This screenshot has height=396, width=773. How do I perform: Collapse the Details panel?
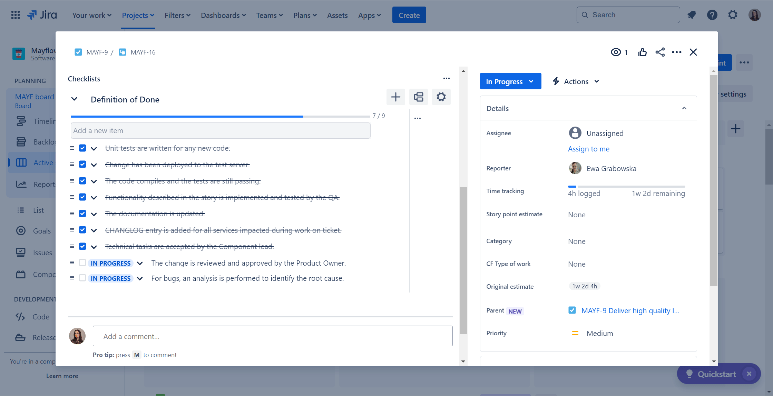(684, 108)
